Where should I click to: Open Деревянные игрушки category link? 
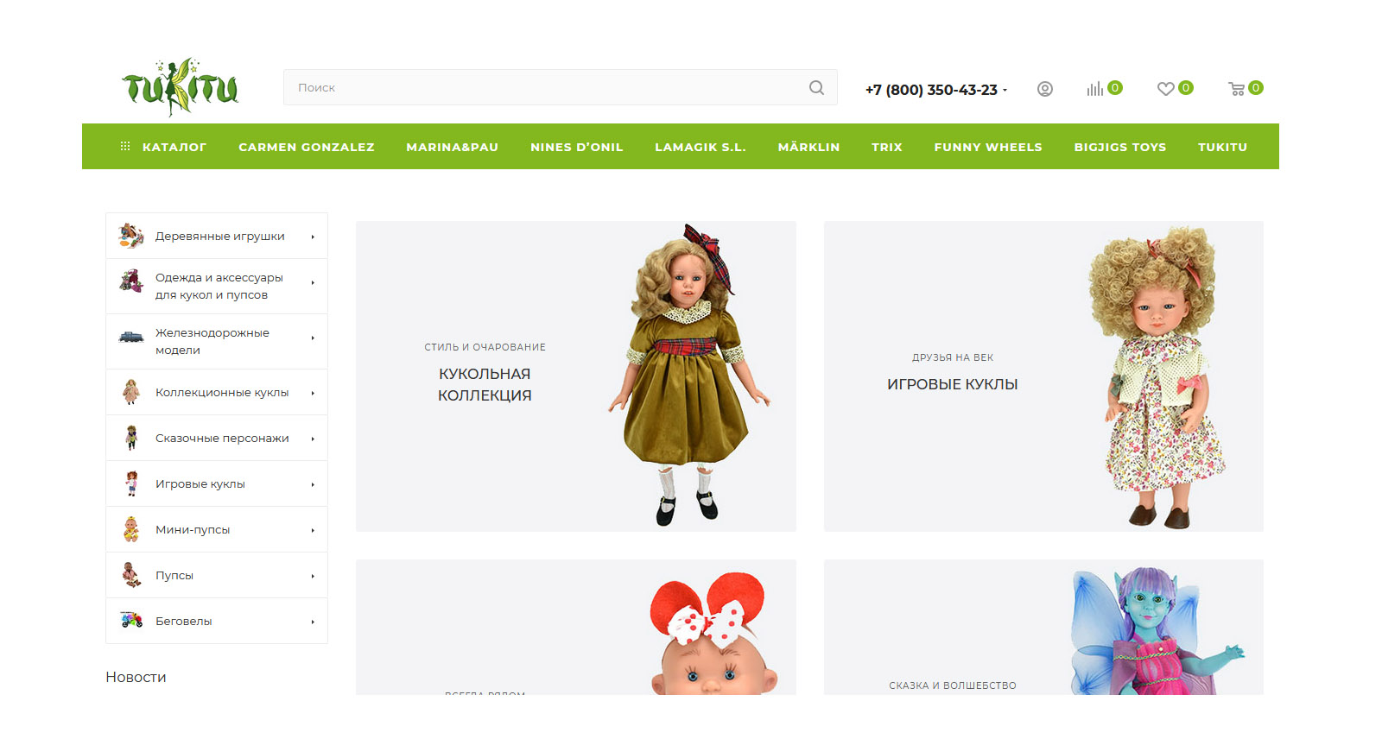pos(219,236)
